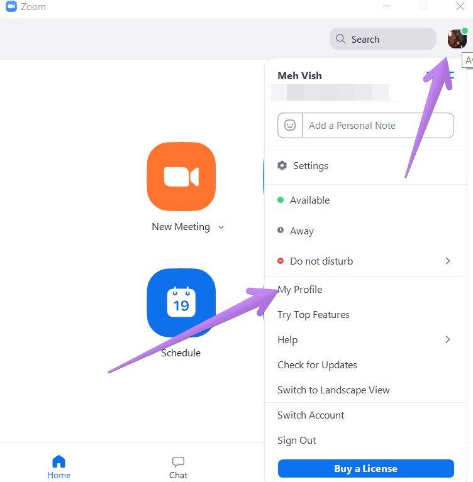Screen dimensions: 473x482
Task: Expand the Do not disturb submenu arrow
Action: tap(448, 261)
